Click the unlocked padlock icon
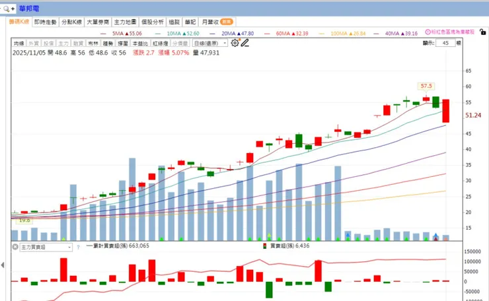The height and width of the screenshot is (301, 489). pos(482,32)
